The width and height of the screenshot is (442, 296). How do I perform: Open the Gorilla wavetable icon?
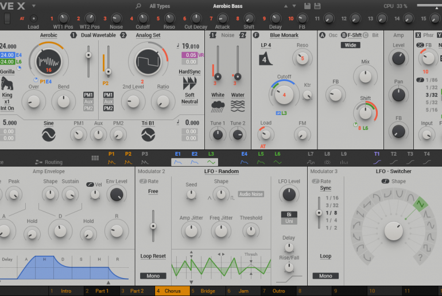click(x=7, y=83)
